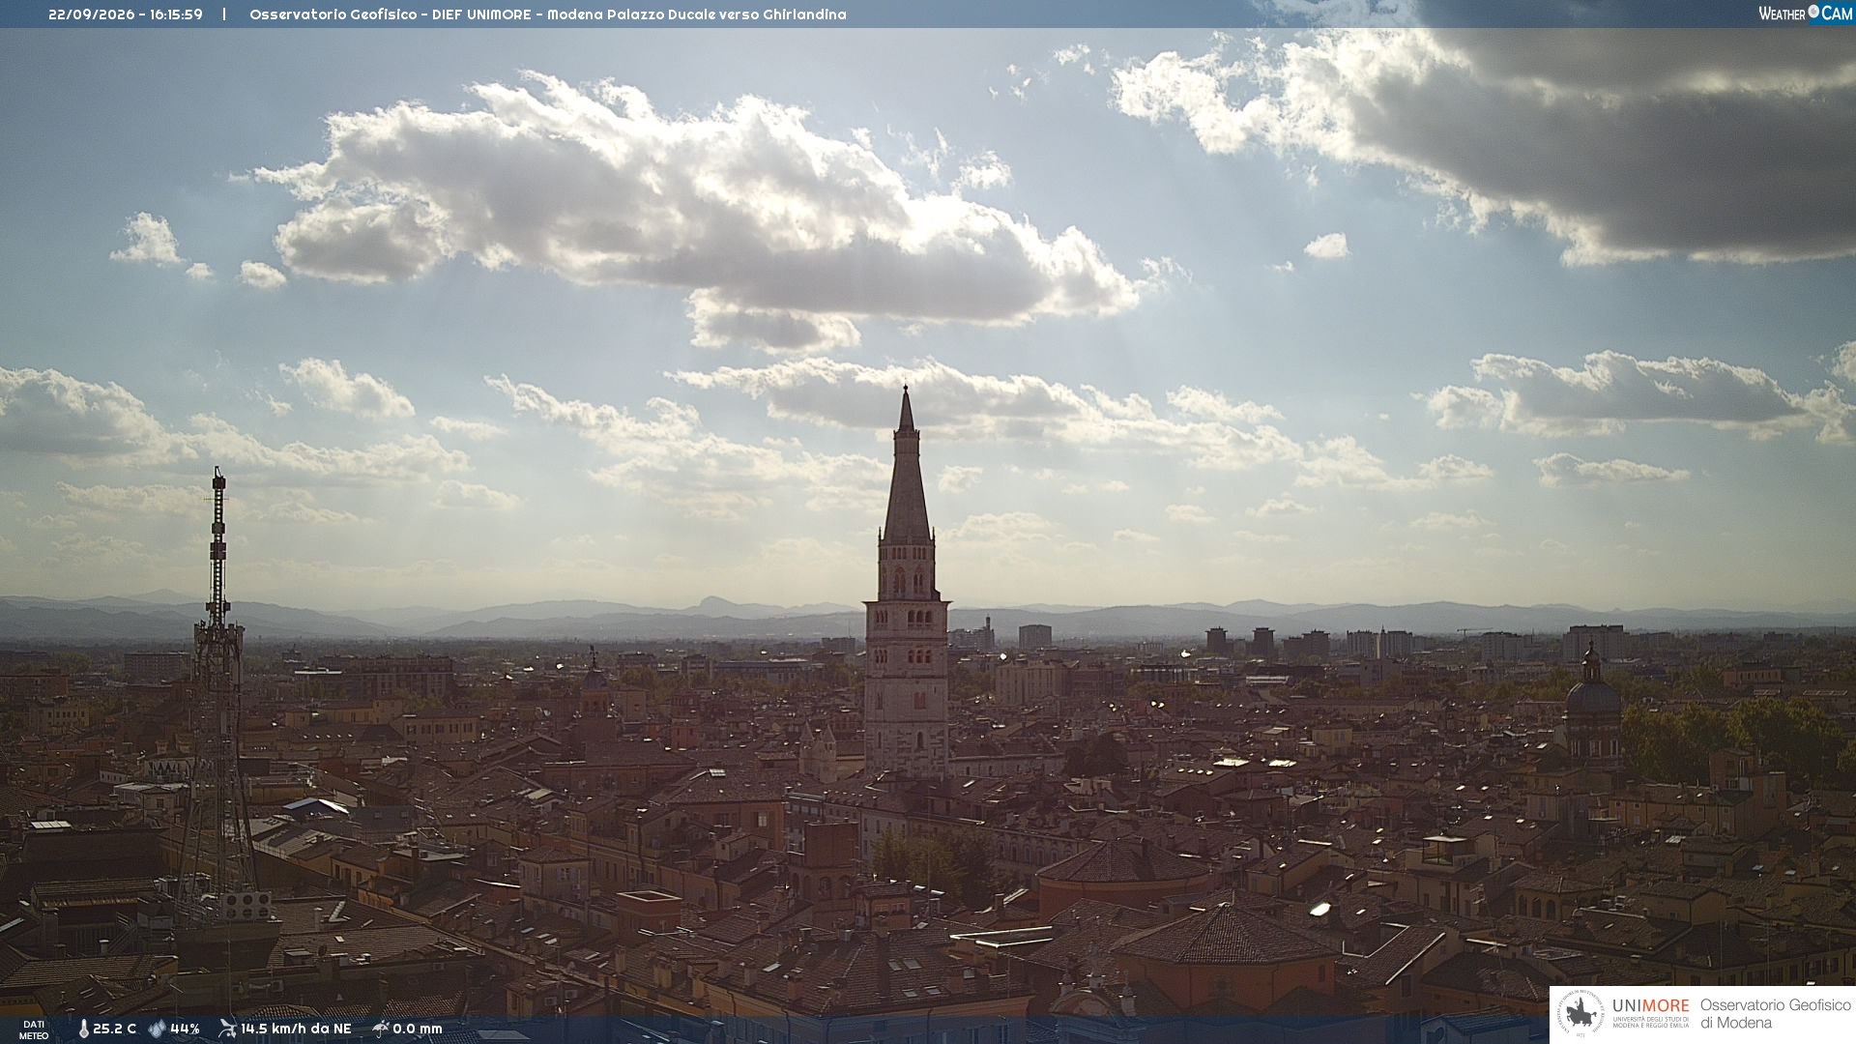Open the UNIMORE university wordmark

[1650, 1006]
